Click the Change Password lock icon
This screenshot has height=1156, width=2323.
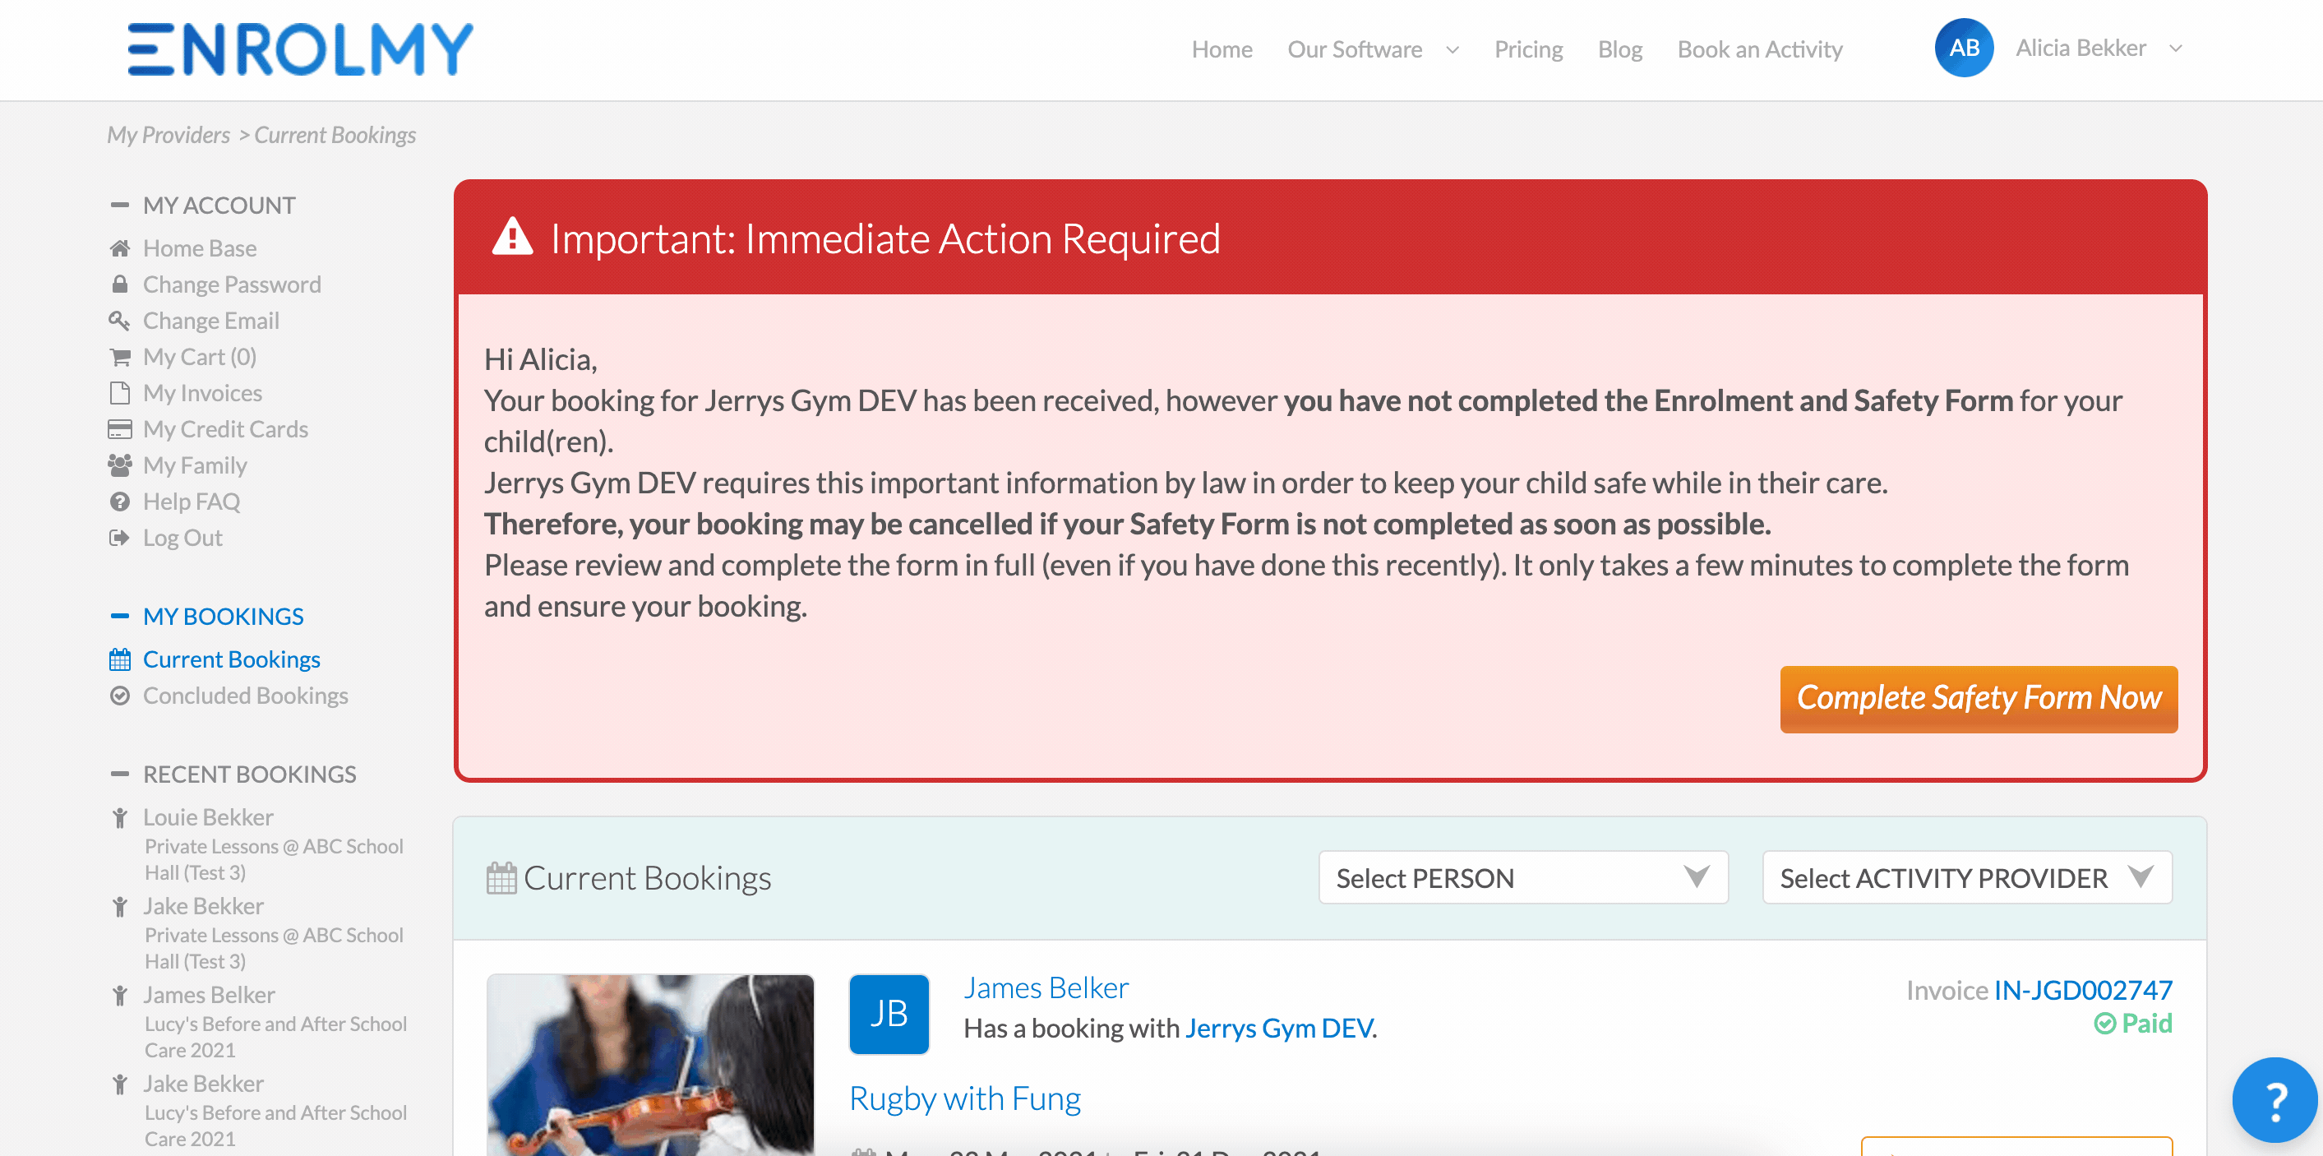[119, 284]
